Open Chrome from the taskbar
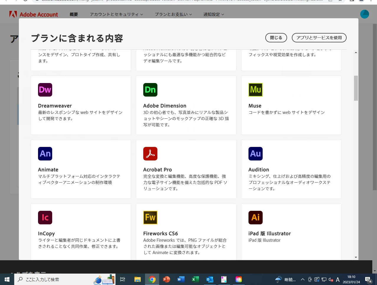Image resolution: width=377 pixels, height=285 pixels. (x=152, y=279)
